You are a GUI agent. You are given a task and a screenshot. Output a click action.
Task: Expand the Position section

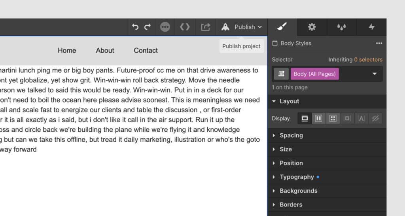point(327,163)
